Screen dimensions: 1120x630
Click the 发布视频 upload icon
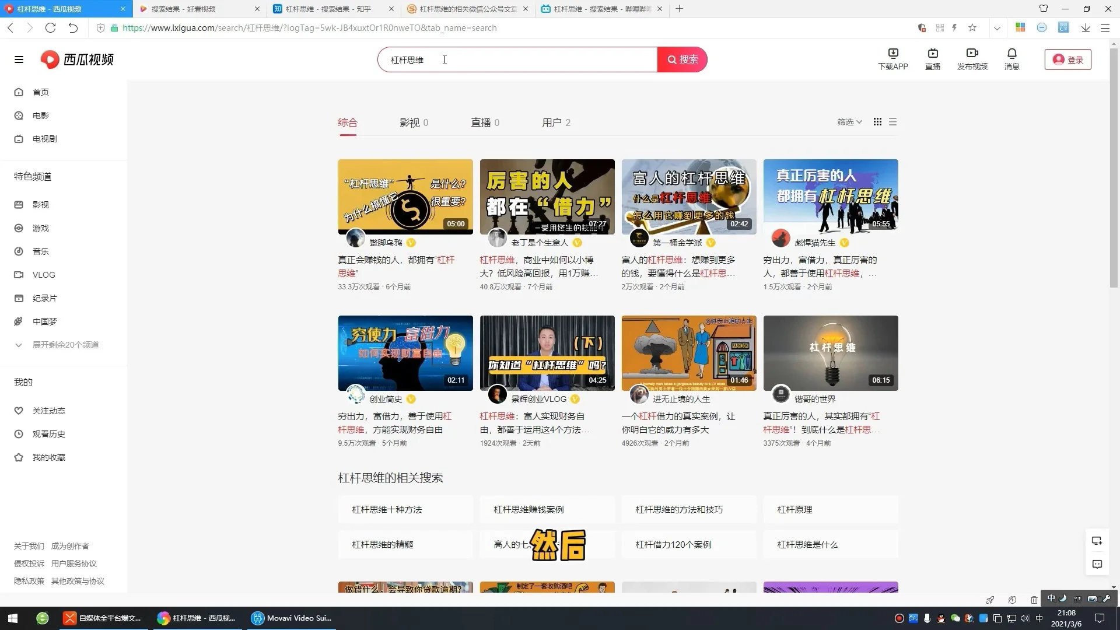tap(972, 60)
